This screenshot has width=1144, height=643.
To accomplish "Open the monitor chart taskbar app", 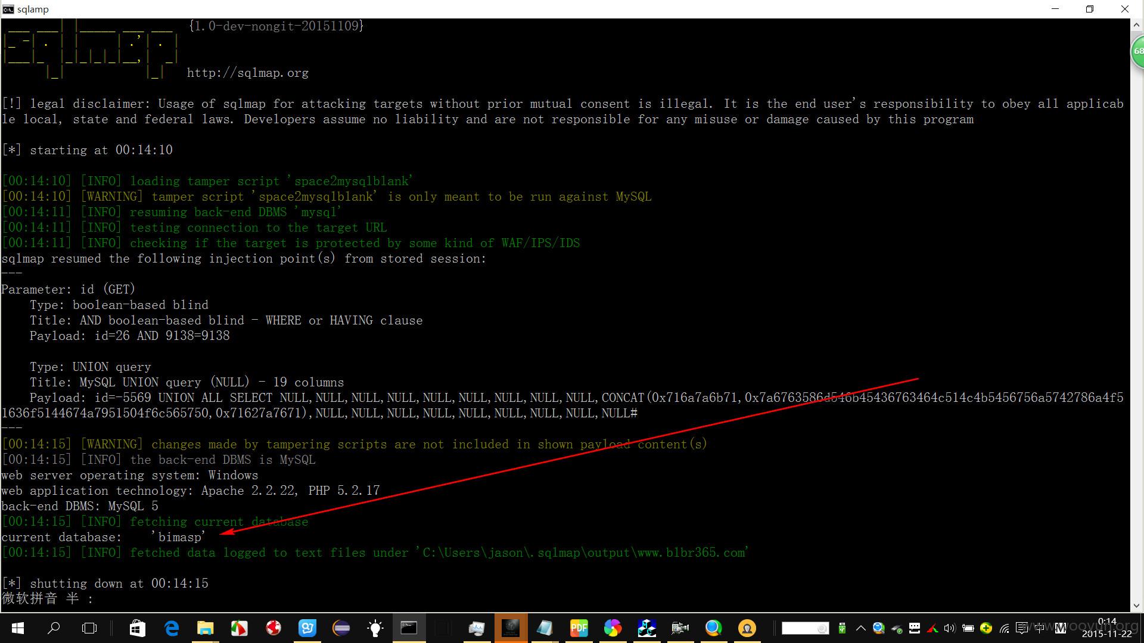I will point(477,628).
